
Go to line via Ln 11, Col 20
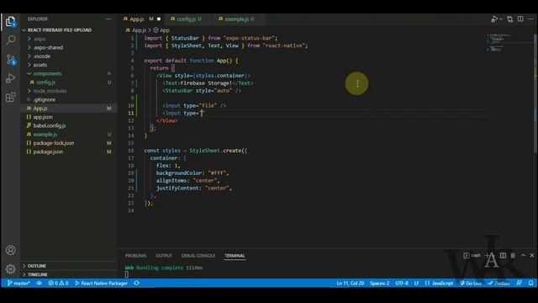coord(351,283)
